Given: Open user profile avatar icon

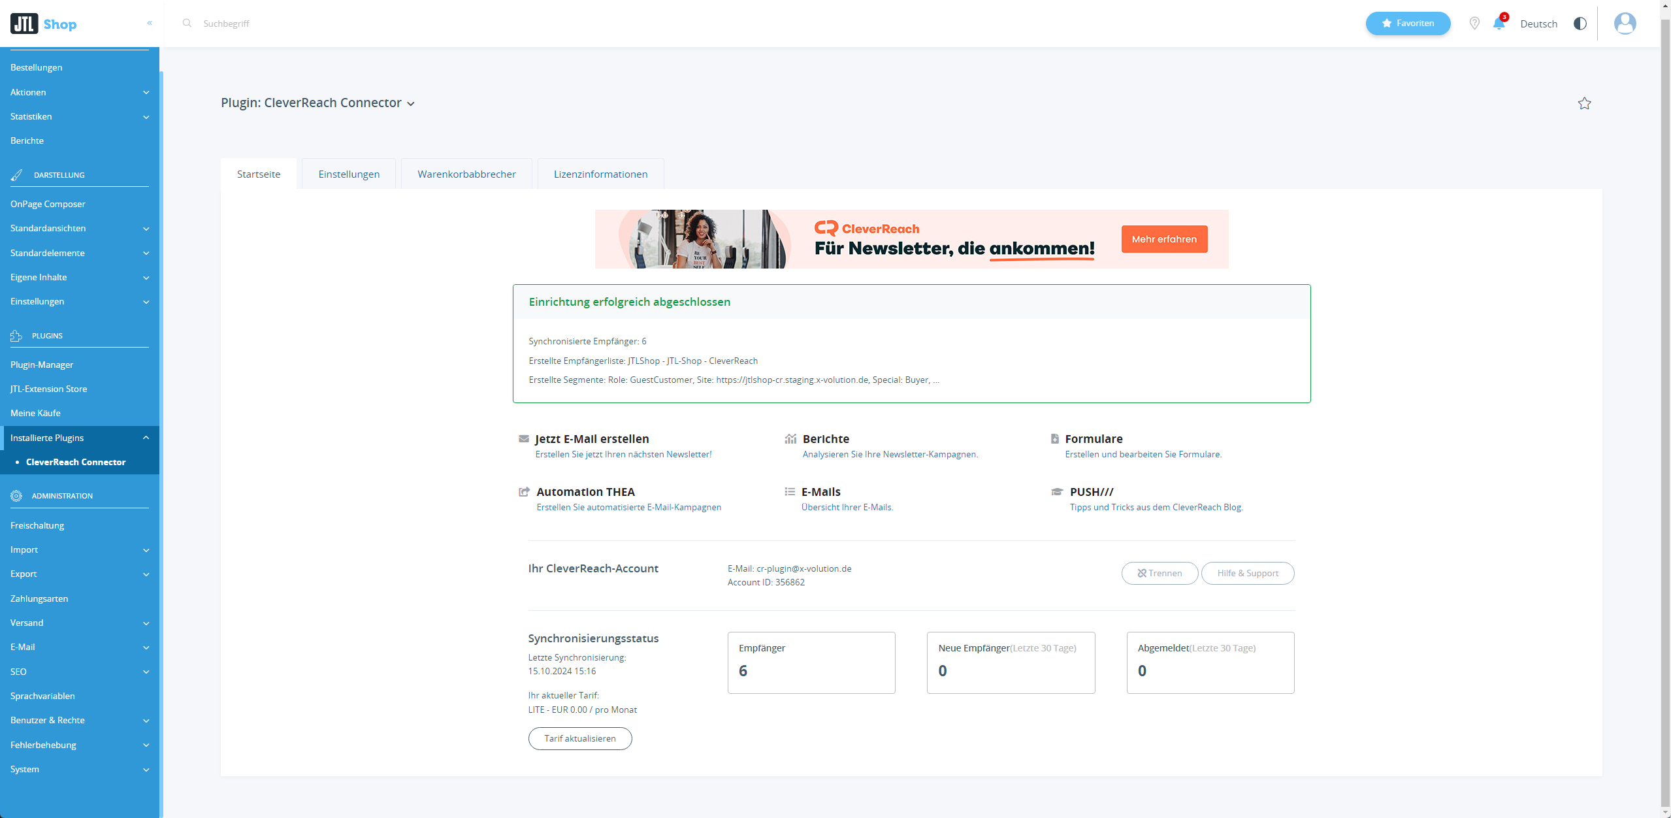Looking at the screenshot, I should click(1625, 24).
